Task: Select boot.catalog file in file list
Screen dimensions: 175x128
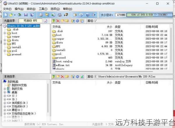Action: tap(64, 61)
